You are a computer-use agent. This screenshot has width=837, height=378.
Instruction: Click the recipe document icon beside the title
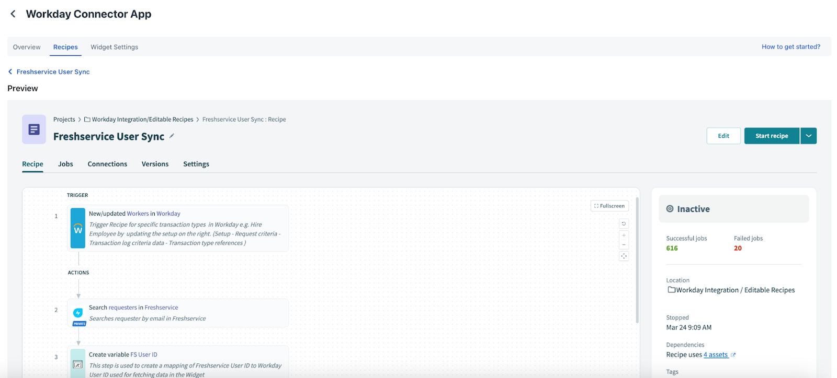[x=34, y=129]
